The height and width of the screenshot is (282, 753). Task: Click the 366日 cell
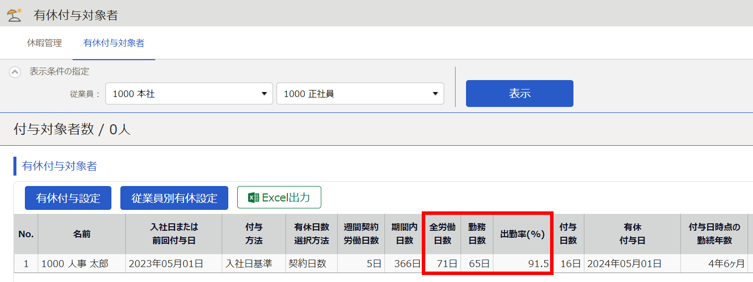pyautogui.click(x=404, y=264)
